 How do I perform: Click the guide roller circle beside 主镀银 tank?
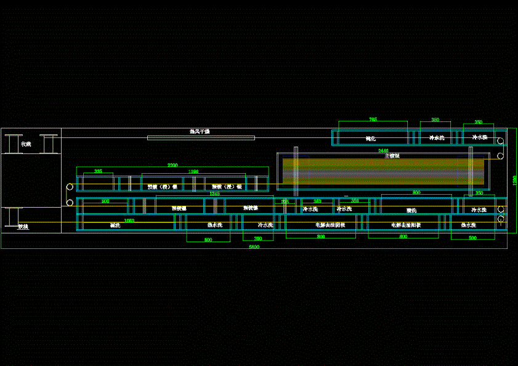pyautogui.click(x=501, y=156)
